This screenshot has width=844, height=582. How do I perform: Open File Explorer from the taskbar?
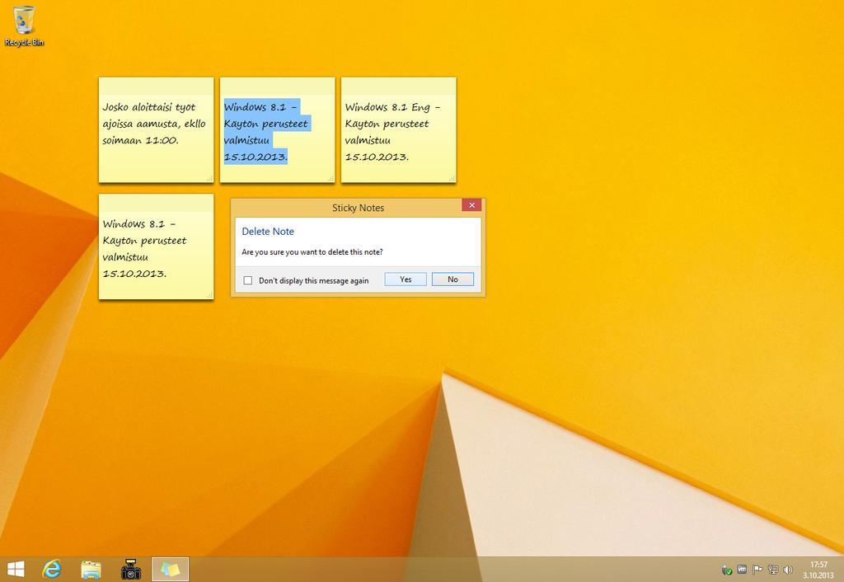[91, 570]
